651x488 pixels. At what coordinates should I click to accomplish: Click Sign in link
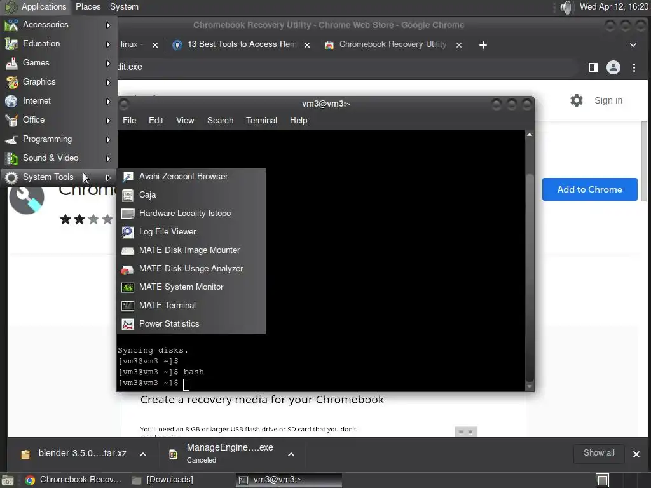tap(608, 100)
